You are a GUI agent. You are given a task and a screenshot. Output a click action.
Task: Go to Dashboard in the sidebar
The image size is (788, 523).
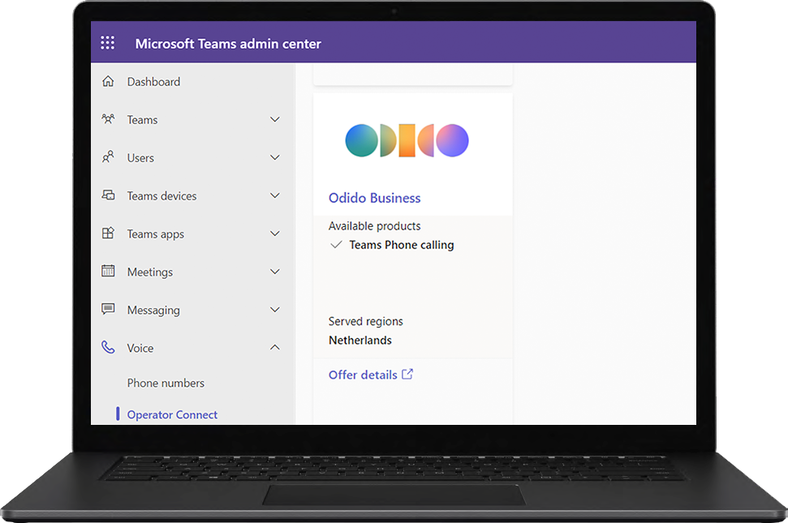coord(153,82)
